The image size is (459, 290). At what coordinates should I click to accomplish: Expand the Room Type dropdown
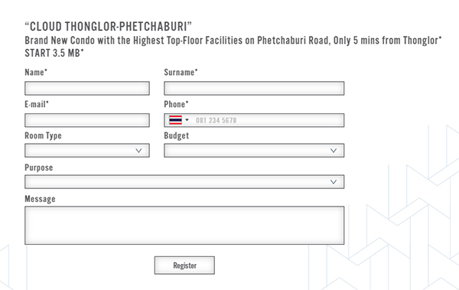click(87, 151)
